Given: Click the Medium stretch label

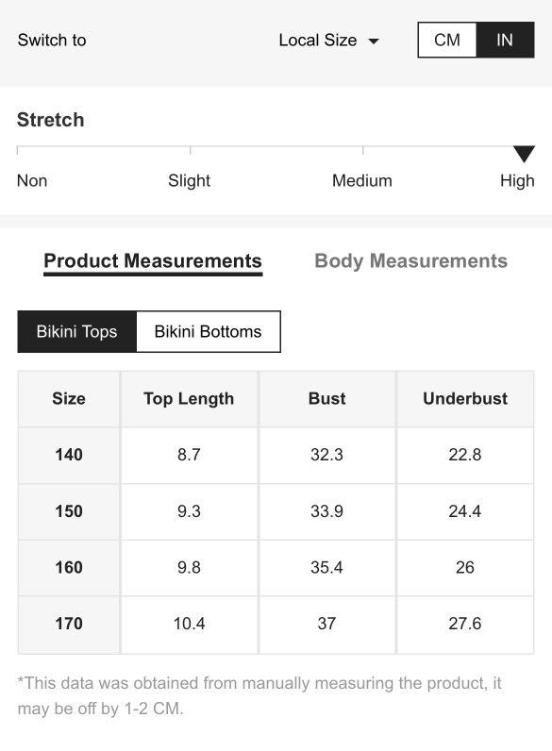Looking at the screenshot, I should 362,180.
